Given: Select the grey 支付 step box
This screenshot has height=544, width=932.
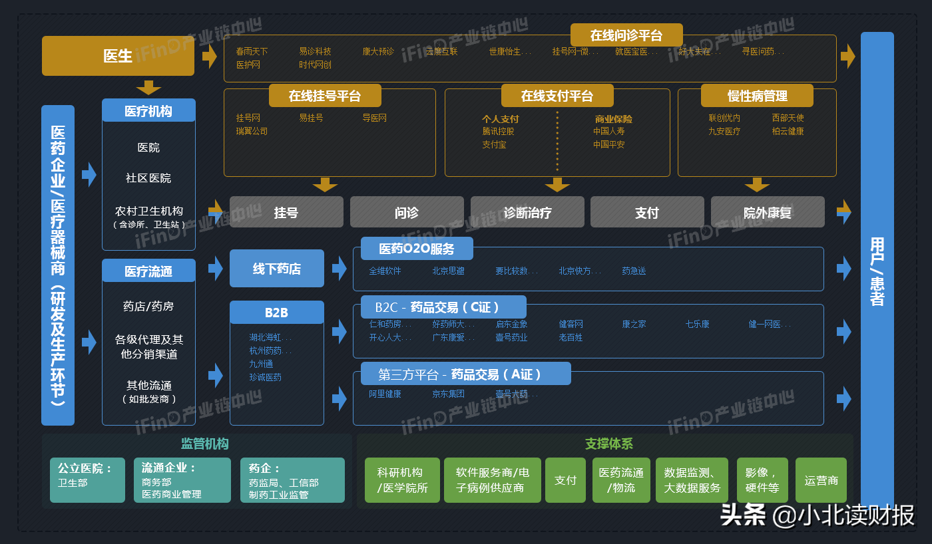Looking at the screenshot, I should coord(647,212).
